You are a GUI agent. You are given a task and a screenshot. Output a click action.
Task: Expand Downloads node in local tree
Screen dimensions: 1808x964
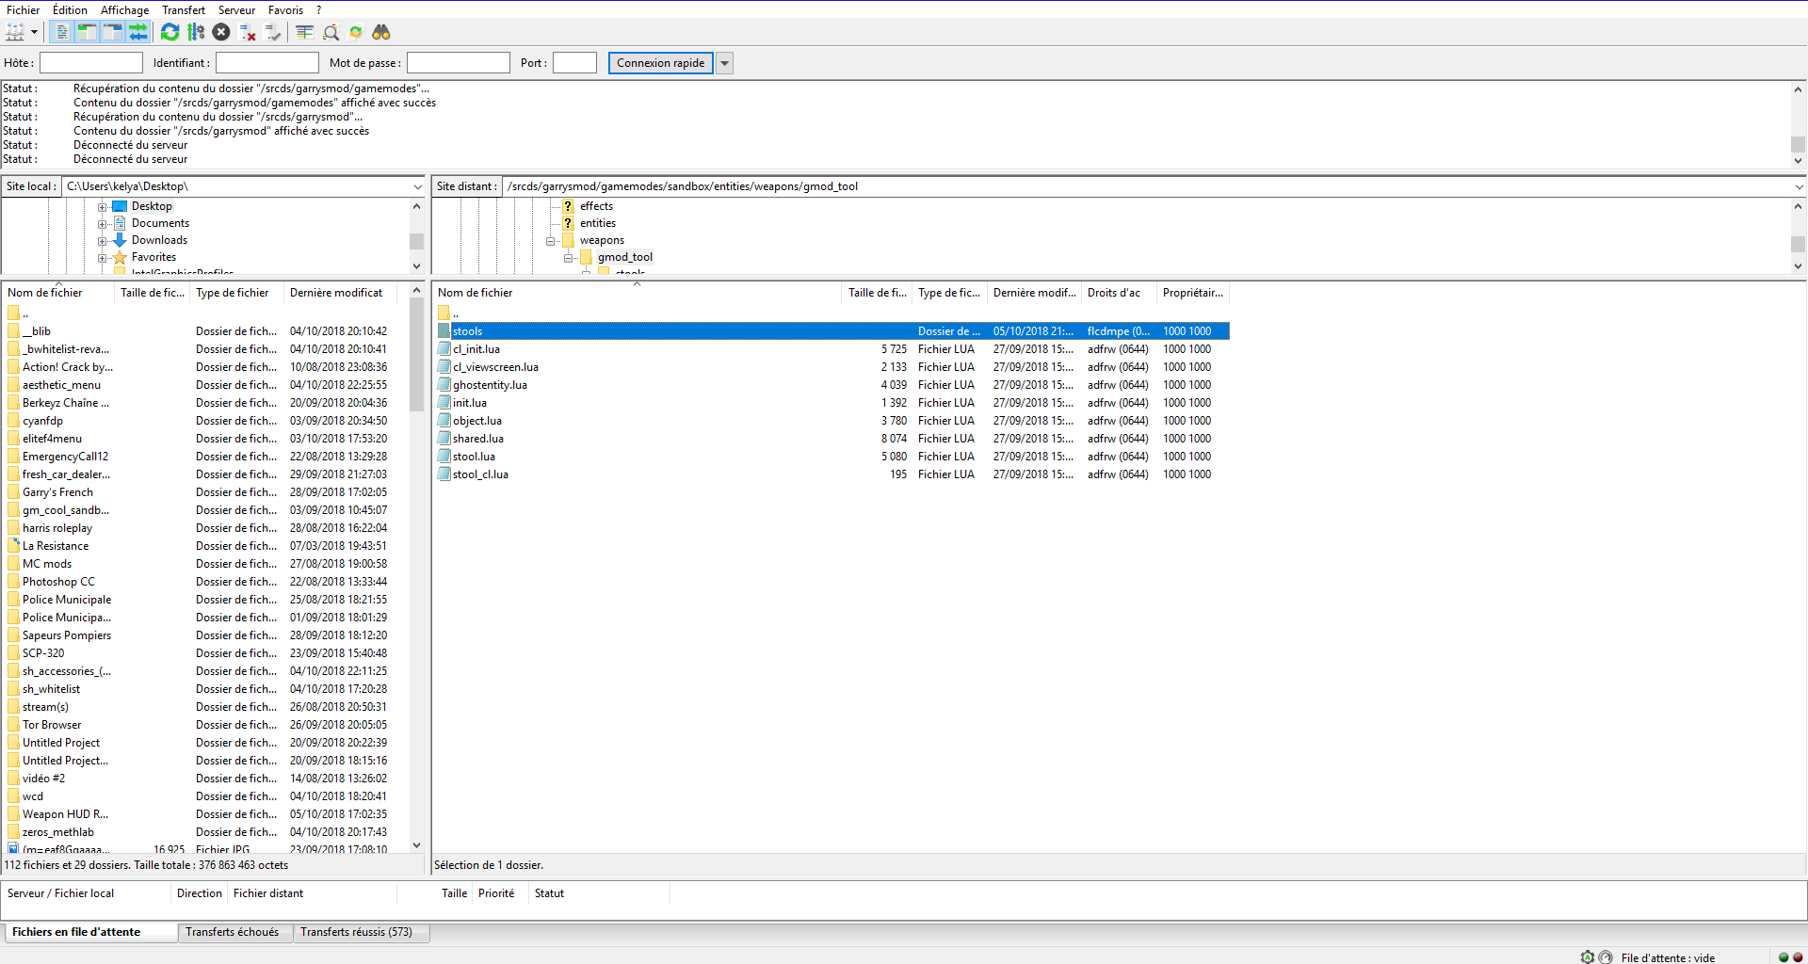coord(102,241)
